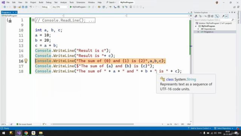Open the Build menu
Viewport: 241px width, 136px height.
click(x=41, y=2)
